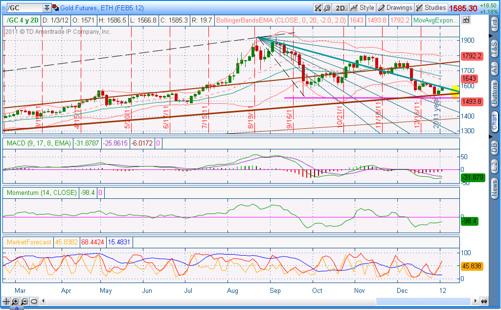Click MarketForecast value 68.4424 in red
The width and height of the screenshot is (501, 310).
[x=92, y=242]
